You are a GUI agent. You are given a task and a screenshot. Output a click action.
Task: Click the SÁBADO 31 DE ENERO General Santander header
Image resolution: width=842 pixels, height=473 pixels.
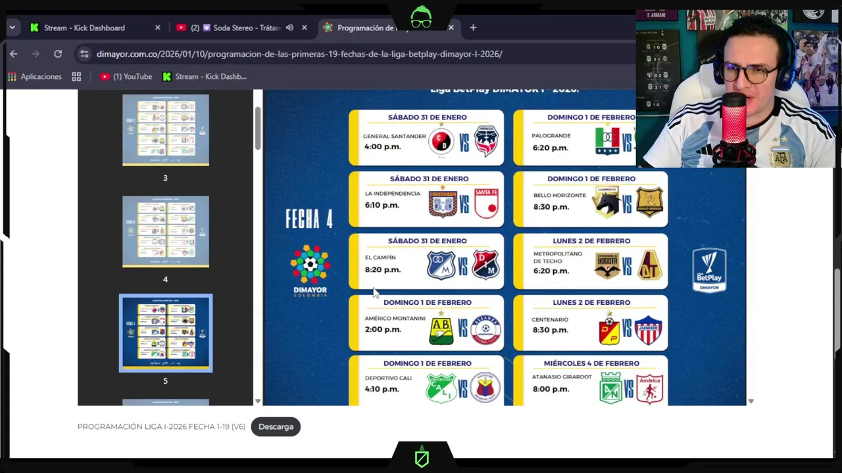[427, 117]
